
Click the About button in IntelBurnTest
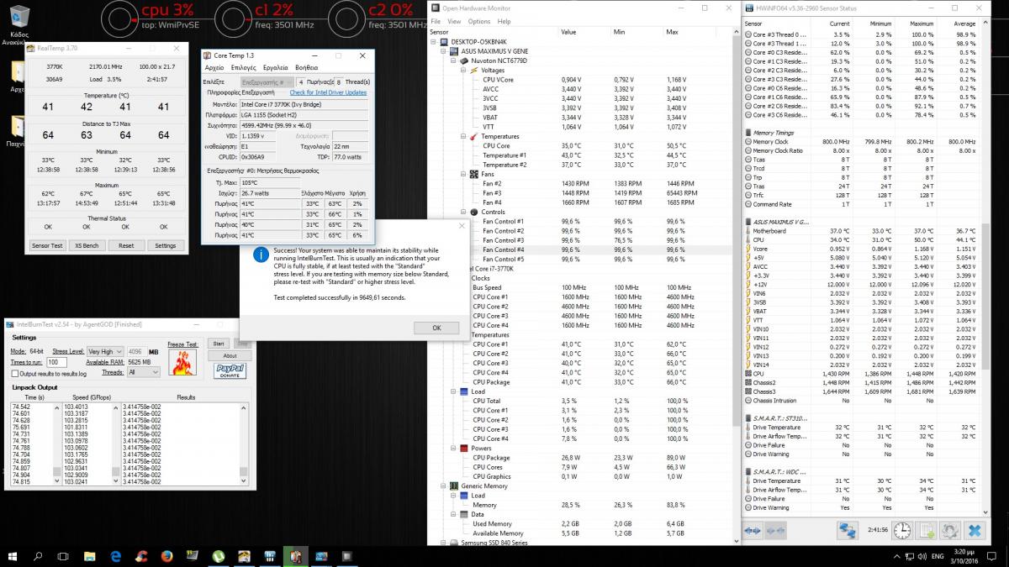click(230, 356)
